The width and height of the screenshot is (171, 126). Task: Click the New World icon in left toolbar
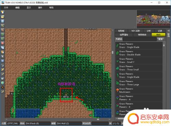point(2,12)
